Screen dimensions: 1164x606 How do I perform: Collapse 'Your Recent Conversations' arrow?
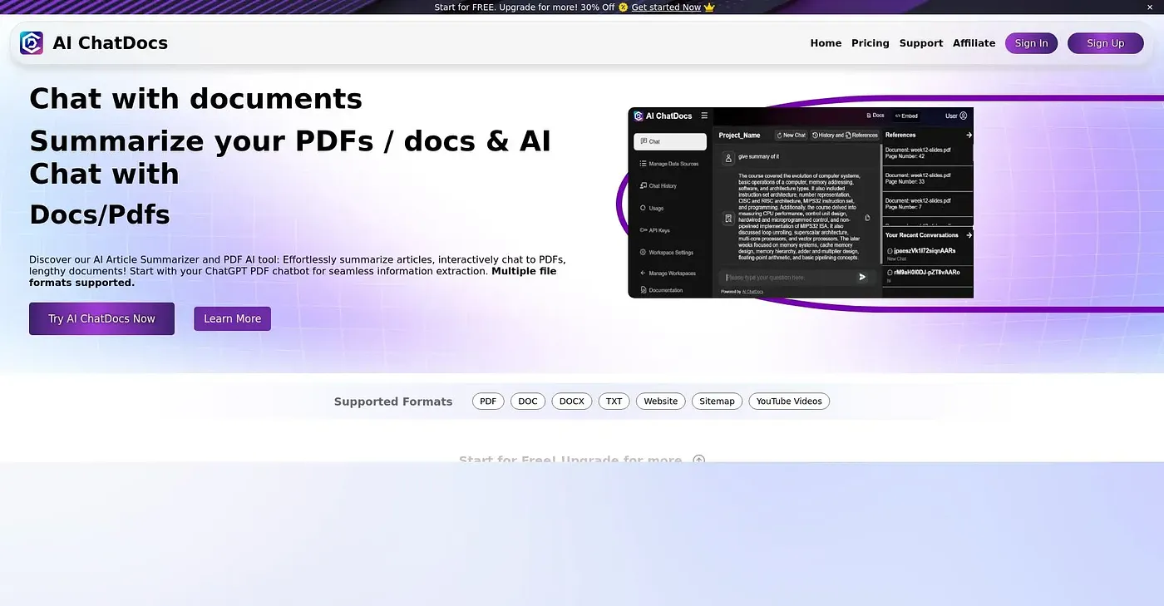click(x=968, y=235)
